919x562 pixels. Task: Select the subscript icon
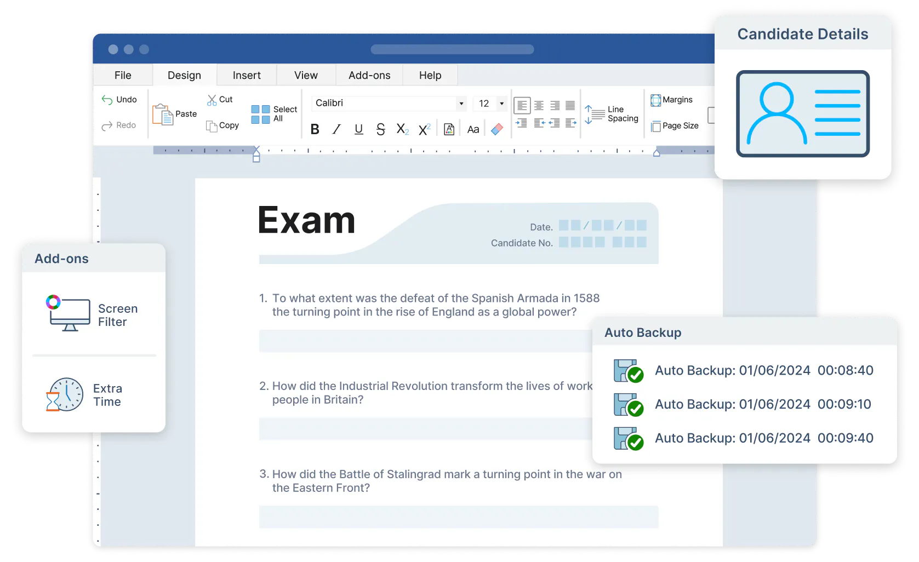pyautogui.click(x=402, y=129)
